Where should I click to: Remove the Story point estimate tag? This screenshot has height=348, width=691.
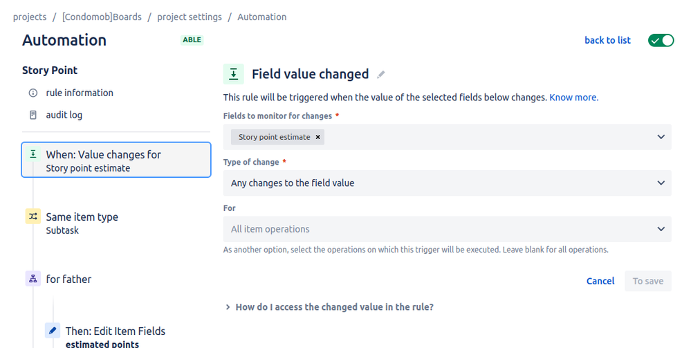pos(317,137)
